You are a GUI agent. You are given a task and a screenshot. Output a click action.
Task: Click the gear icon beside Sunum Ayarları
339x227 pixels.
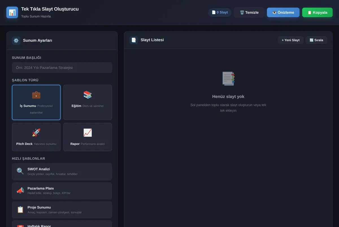[16, 40]
